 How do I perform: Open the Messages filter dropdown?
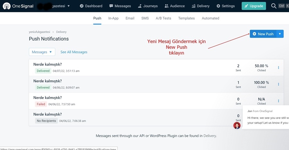42,52
